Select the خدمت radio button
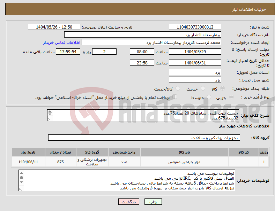 coord(203,88)
